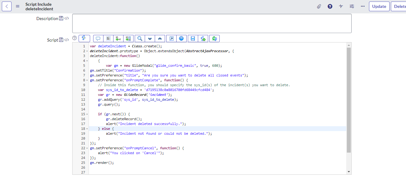Click the Replace All toolbar icon
Image resolution: width=406 pixels, height=179 pixels.
[128, 39]
